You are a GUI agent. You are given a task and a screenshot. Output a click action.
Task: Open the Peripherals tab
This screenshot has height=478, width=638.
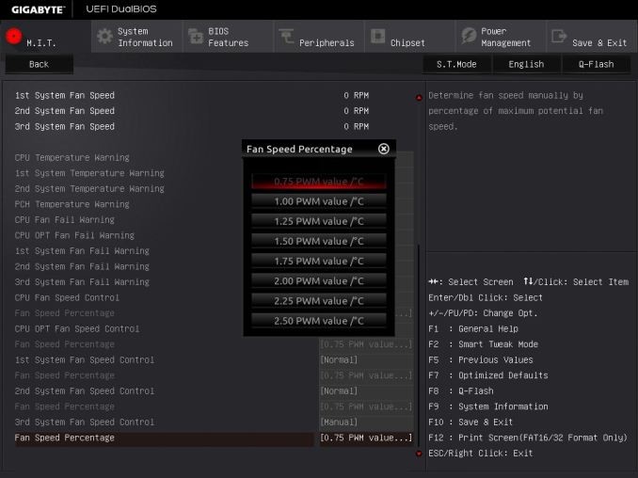point(319,37)
